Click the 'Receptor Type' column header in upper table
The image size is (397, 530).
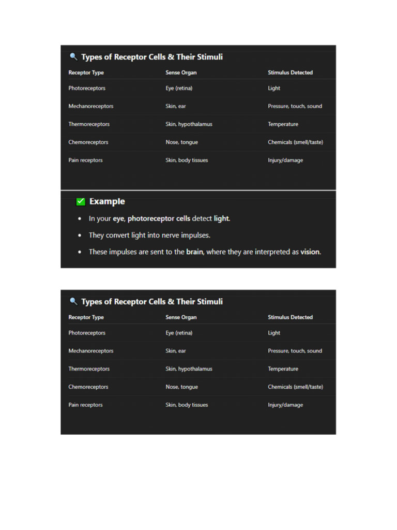(x=86, y=73)
